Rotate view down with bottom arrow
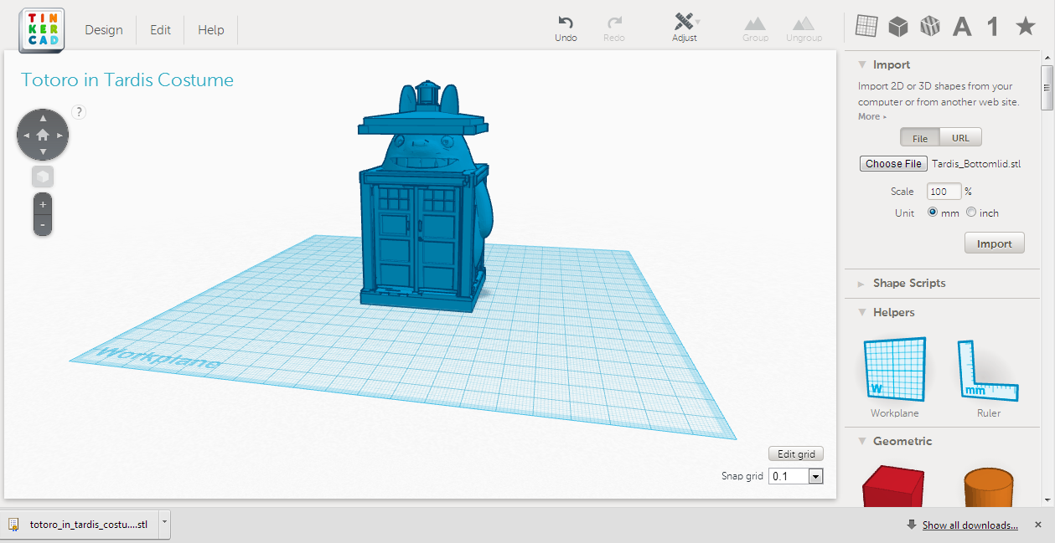 (x=43, y=152)
